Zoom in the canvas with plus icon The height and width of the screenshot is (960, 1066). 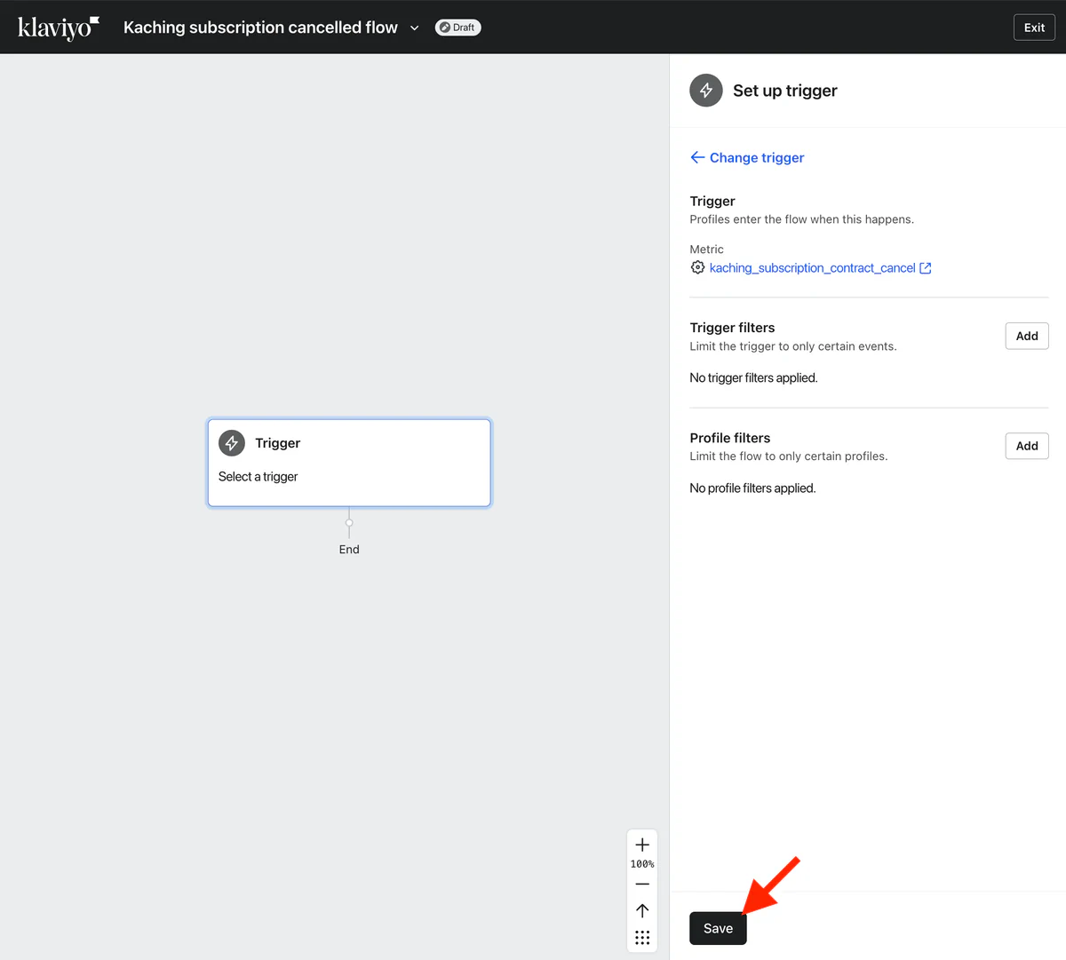(642, 845)
